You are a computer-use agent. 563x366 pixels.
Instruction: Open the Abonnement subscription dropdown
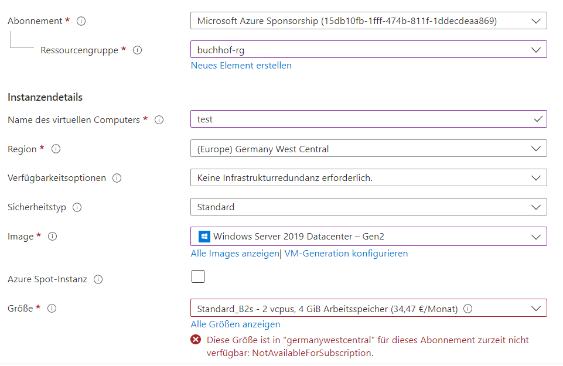point(368,21)
